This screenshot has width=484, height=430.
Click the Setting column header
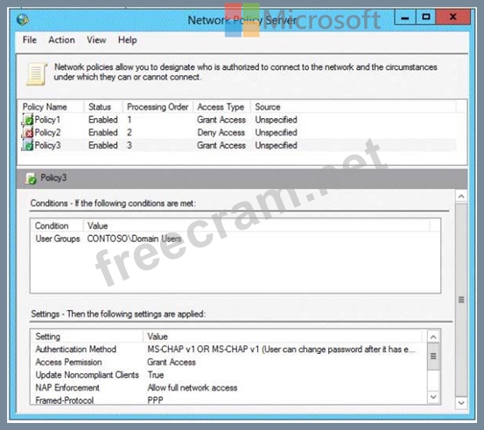(47, 336)
